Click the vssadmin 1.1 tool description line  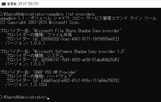pyautogui.click(x=78, y=18)
